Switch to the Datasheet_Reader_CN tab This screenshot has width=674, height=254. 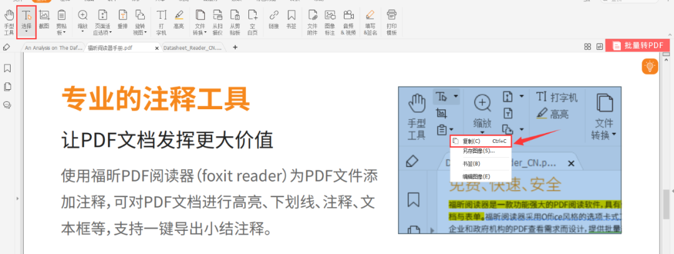(193, 48)
